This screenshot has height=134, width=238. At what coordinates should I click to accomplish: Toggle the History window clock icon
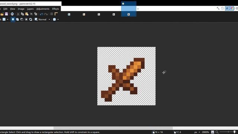pos(222,9)
